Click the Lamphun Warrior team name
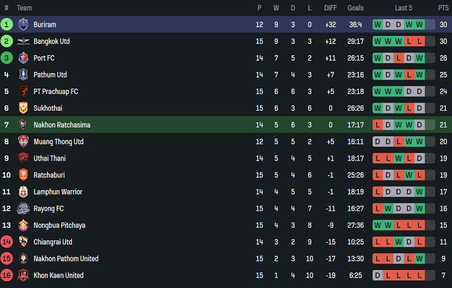This screenshot has width=452, height=288. [58, 192]
